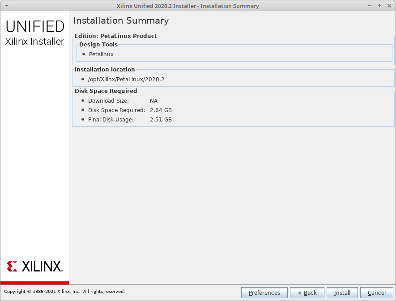Click the bullet next to Petalinux
The width and height of the screenshot is (396, 301).
84,54
